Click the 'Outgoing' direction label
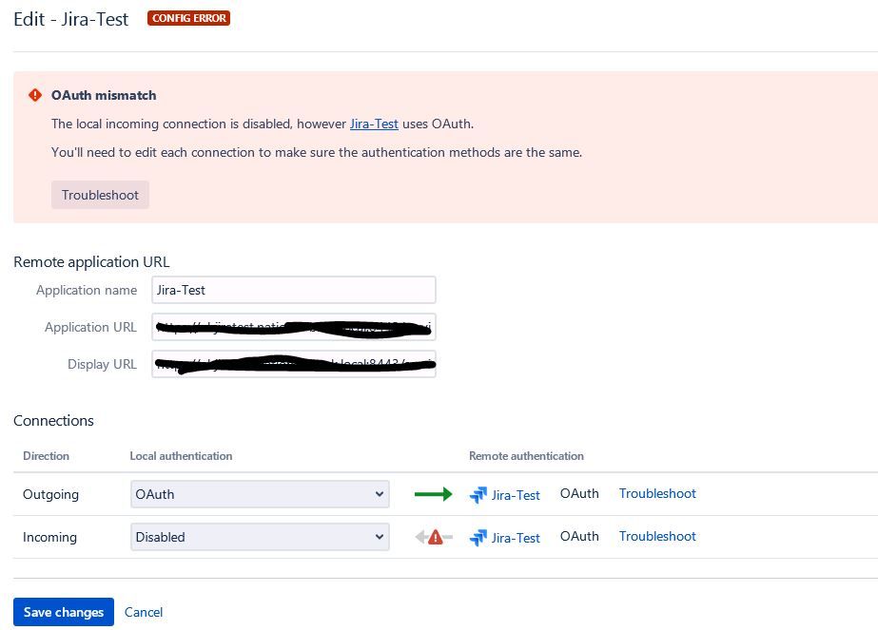This screenshot has width=878, height=630. click(51, 495)
